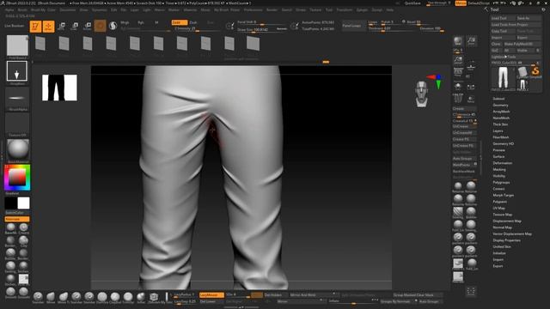Expand the Polygroups section

click(501, 182)
